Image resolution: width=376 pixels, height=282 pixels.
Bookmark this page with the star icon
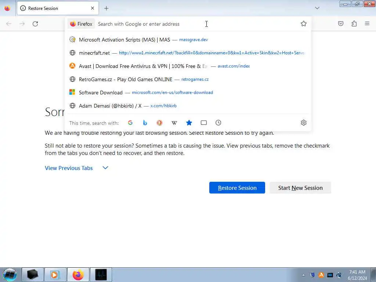304,23
